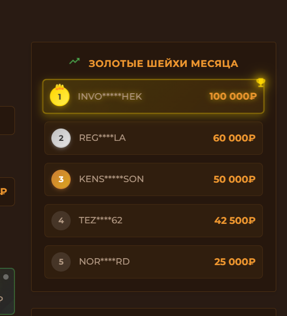
Task: Click the 25 000₽ prize amount
Action: (235, 262)
